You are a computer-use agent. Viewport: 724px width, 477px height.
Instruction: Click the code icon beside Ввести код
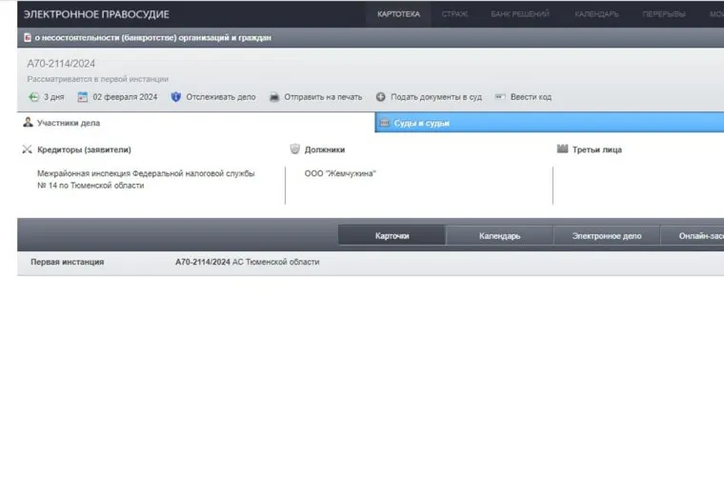tap(499, 97)
